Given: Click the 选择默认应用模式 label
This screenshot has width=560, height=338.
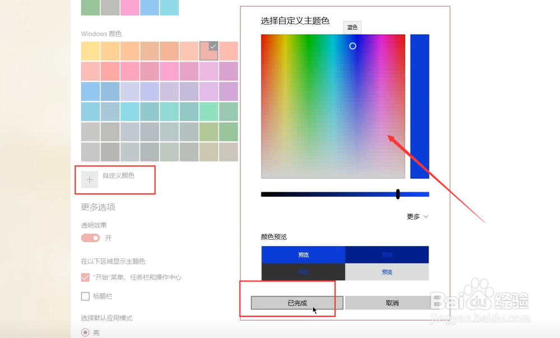Looking at the screenshot, I should [106, 318].
